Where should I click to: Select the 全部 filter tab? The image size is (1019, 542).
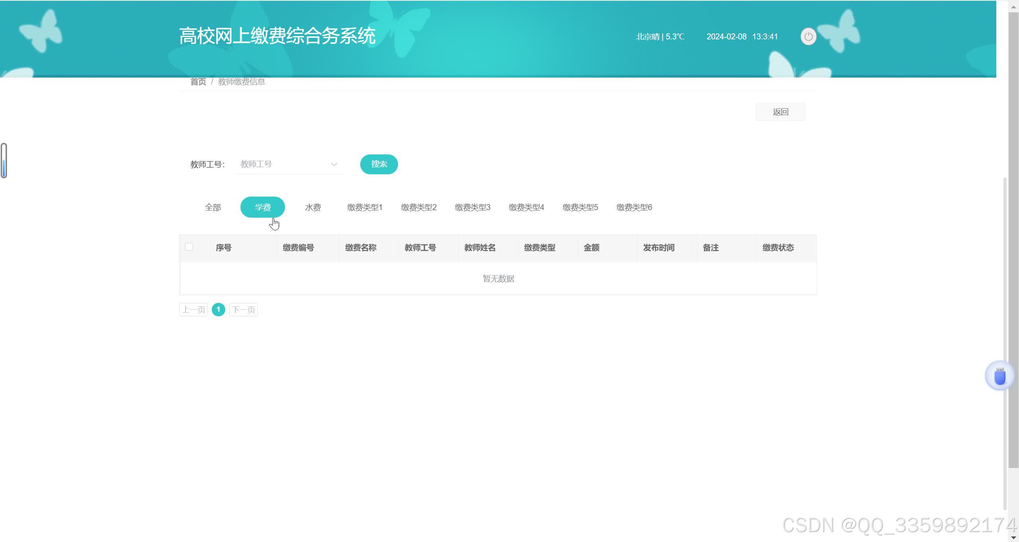click(213, 207)
